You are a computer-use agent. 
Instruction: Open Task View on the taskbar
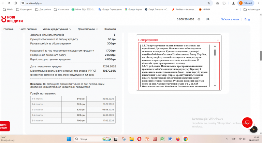point(116,139)
